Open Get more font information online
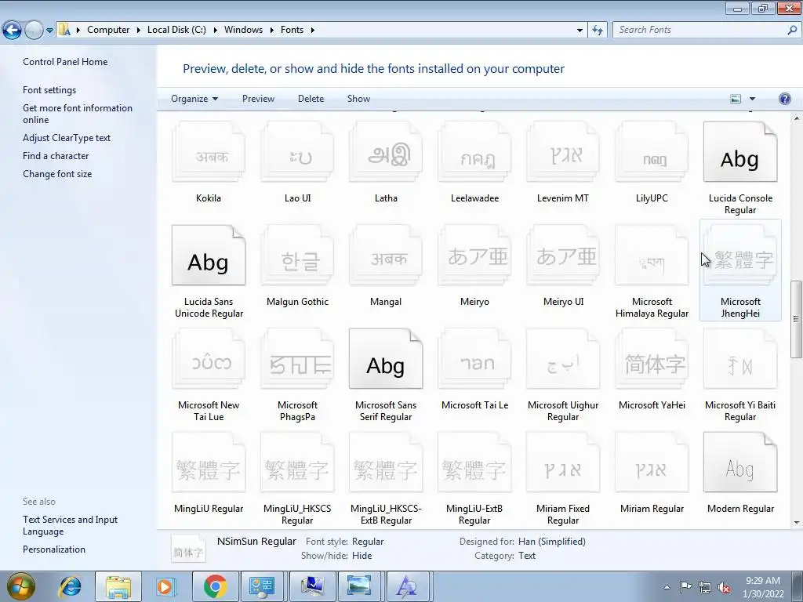 pyautogui.click(x=78, y=114)
